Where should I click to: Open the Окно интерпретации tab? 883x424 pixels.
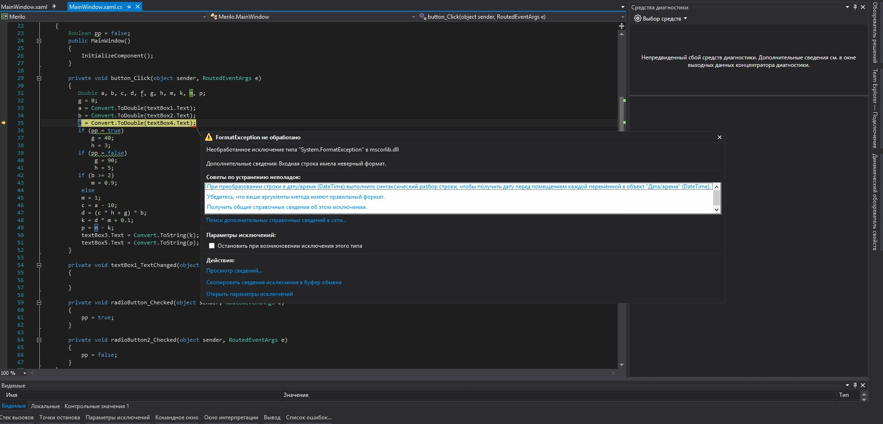[x=231, y=417]
